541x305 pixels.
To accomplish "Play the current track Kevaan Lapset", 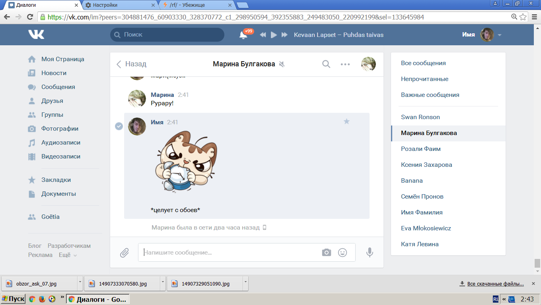I will pos(274,35).
